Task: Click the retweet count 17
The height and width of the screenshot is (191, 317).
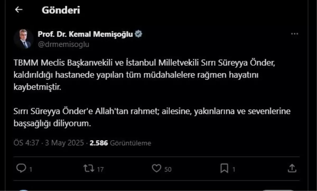Action: pos(100,169)
